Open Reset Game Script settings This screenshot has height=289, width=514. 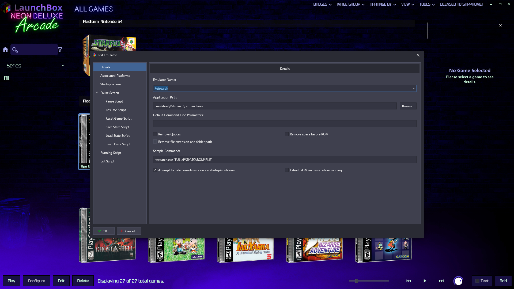pos(119,118)
